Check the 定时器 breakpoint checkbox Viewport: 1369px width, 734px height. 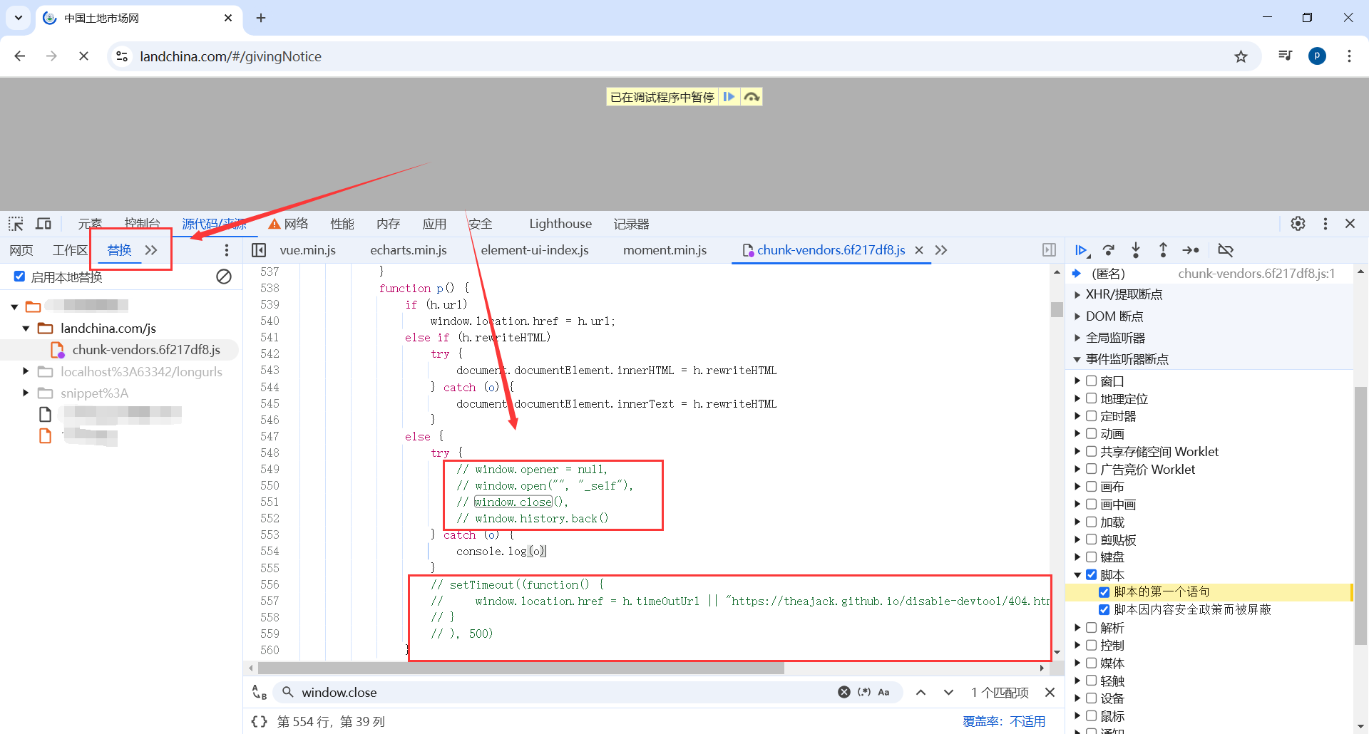point(1091,416)
